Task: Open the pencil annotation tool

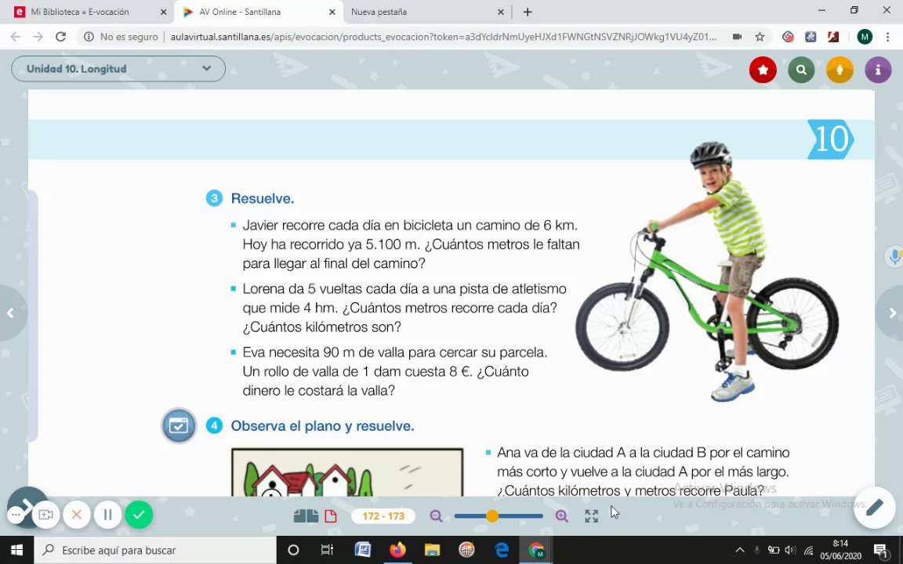Action: [x=874, y=507]
